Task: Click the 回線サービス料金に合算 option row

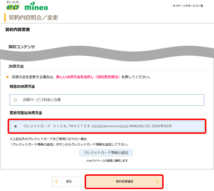Action: click(x=107, y=100)
